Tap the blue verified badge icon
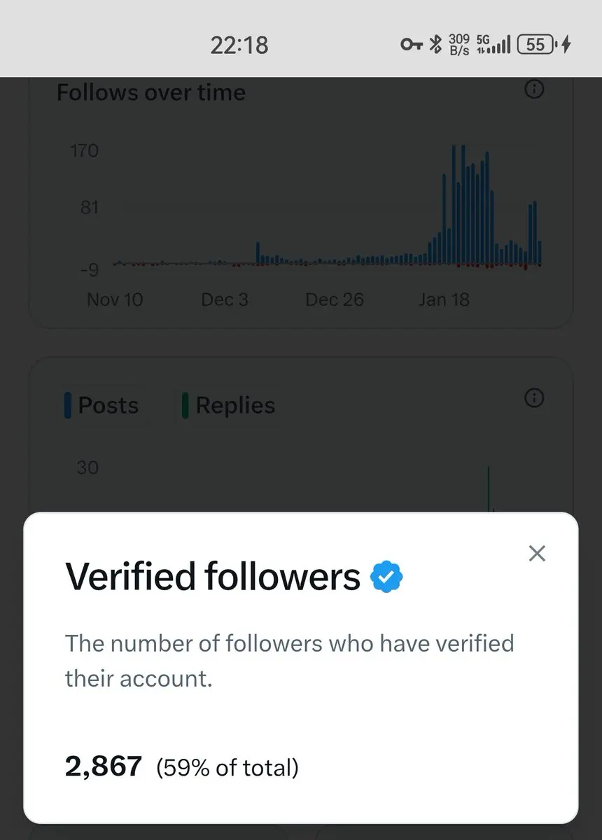Viewport: 602px width, 840px height. point(386,577)
